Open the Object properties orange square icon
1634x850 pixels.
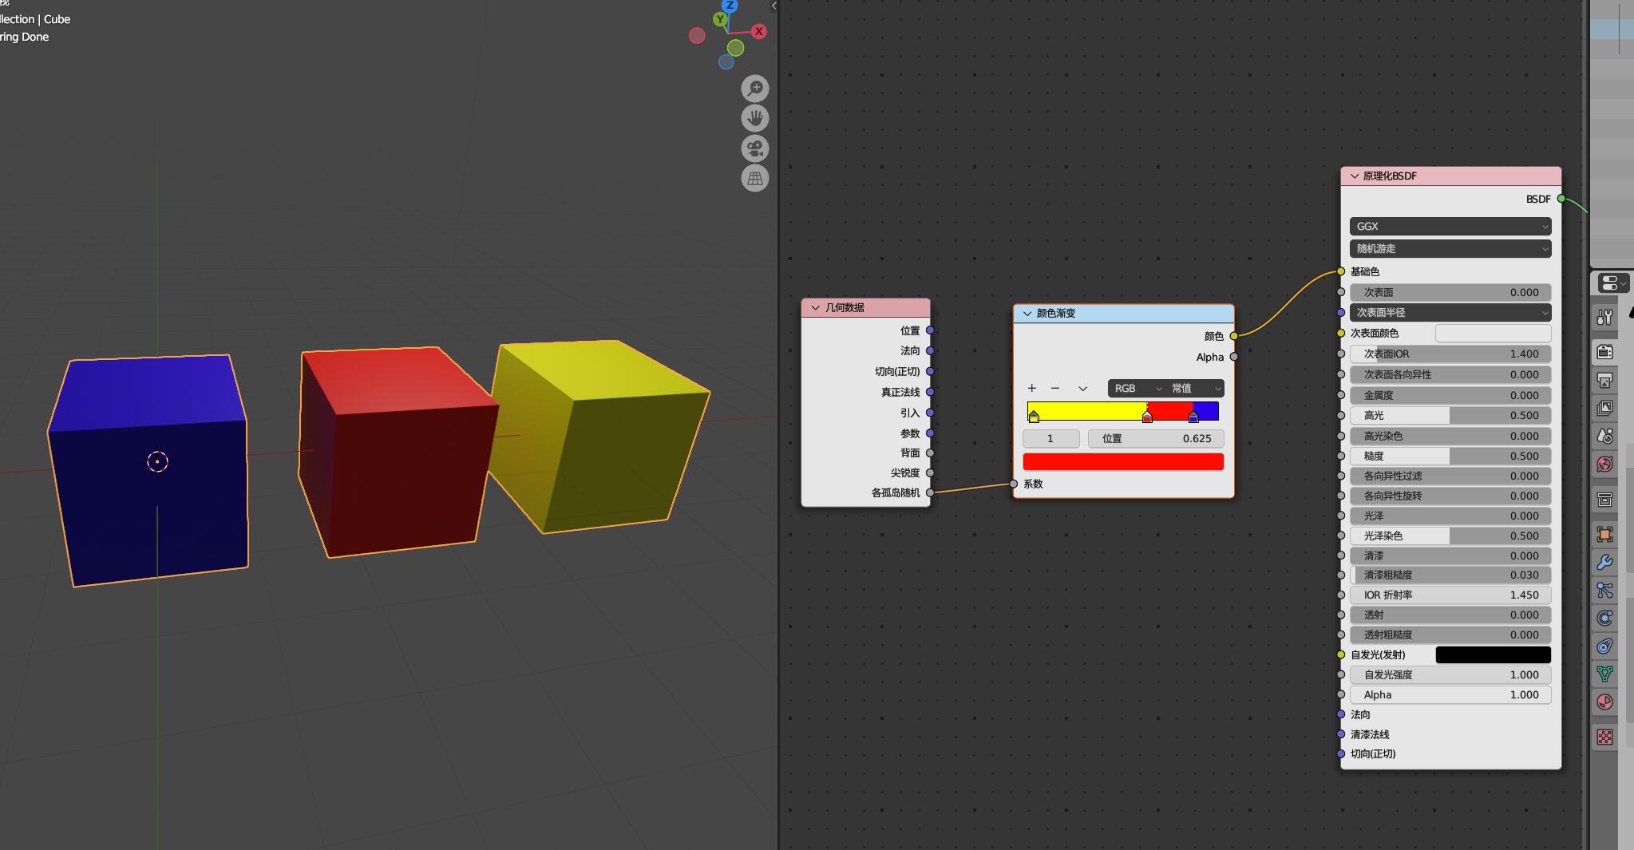1604,534
